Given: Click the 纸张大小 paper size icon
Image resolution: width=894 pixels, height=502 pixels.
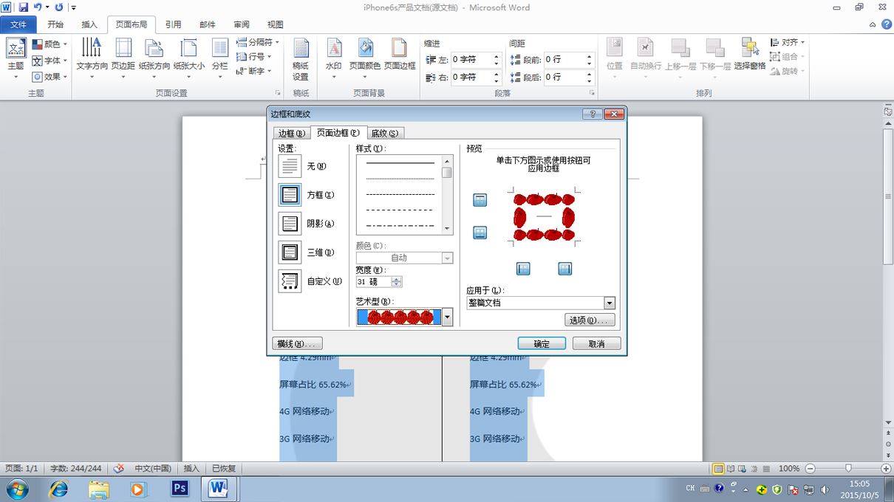Looking at the screenshot, I should 189,48.
